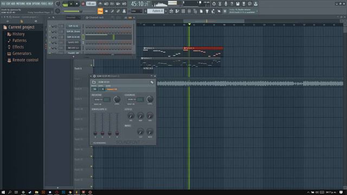Open the Channel rack menu arrow

[49, 17]
